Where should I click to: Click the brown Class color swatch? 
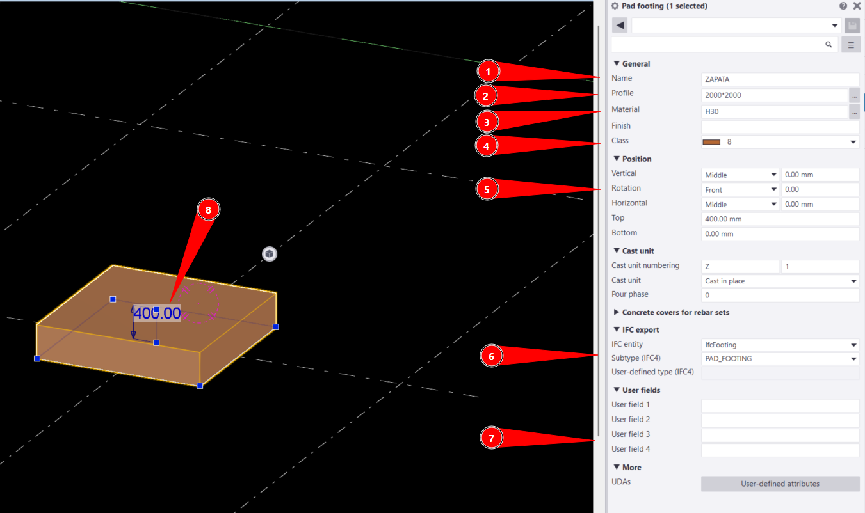[711, 142]
